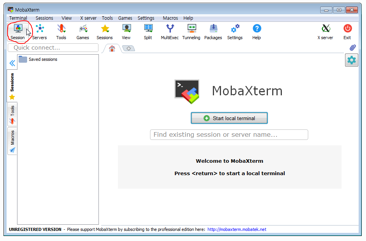Image resolution: width=366 pixels, height=241 pixels.
Task: Open the Sessions menu
Action: 44,18
